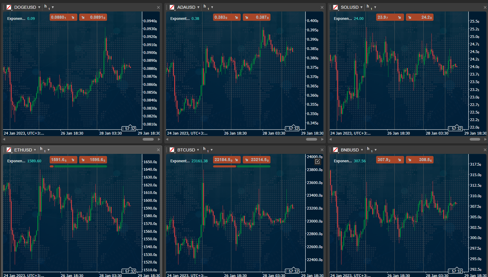Select the Exponen... 0.38 indicator on ADAUSD
This screenshot has height=277, width=488.
click(185, 19)
